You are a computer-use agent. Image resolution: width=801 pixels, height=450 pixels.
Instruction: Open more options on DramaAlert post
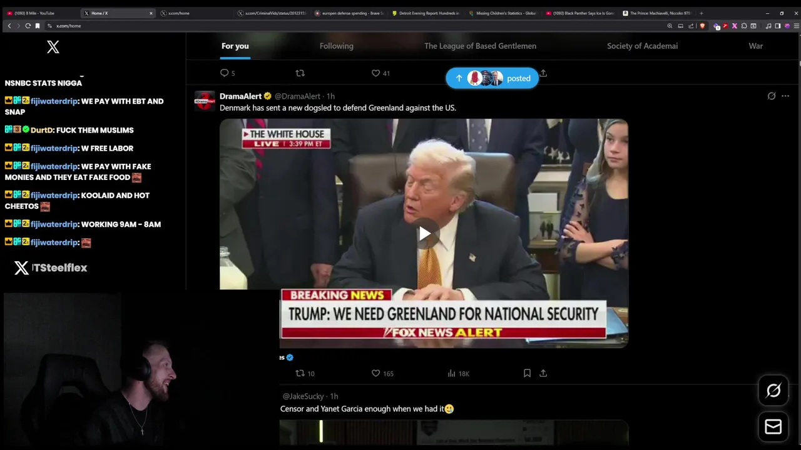pyautogui.click(x=785, y=96)
